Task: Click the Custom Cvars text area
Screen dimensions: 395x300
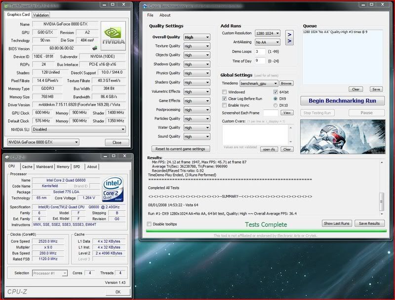Action: click(x=255, y=134)
